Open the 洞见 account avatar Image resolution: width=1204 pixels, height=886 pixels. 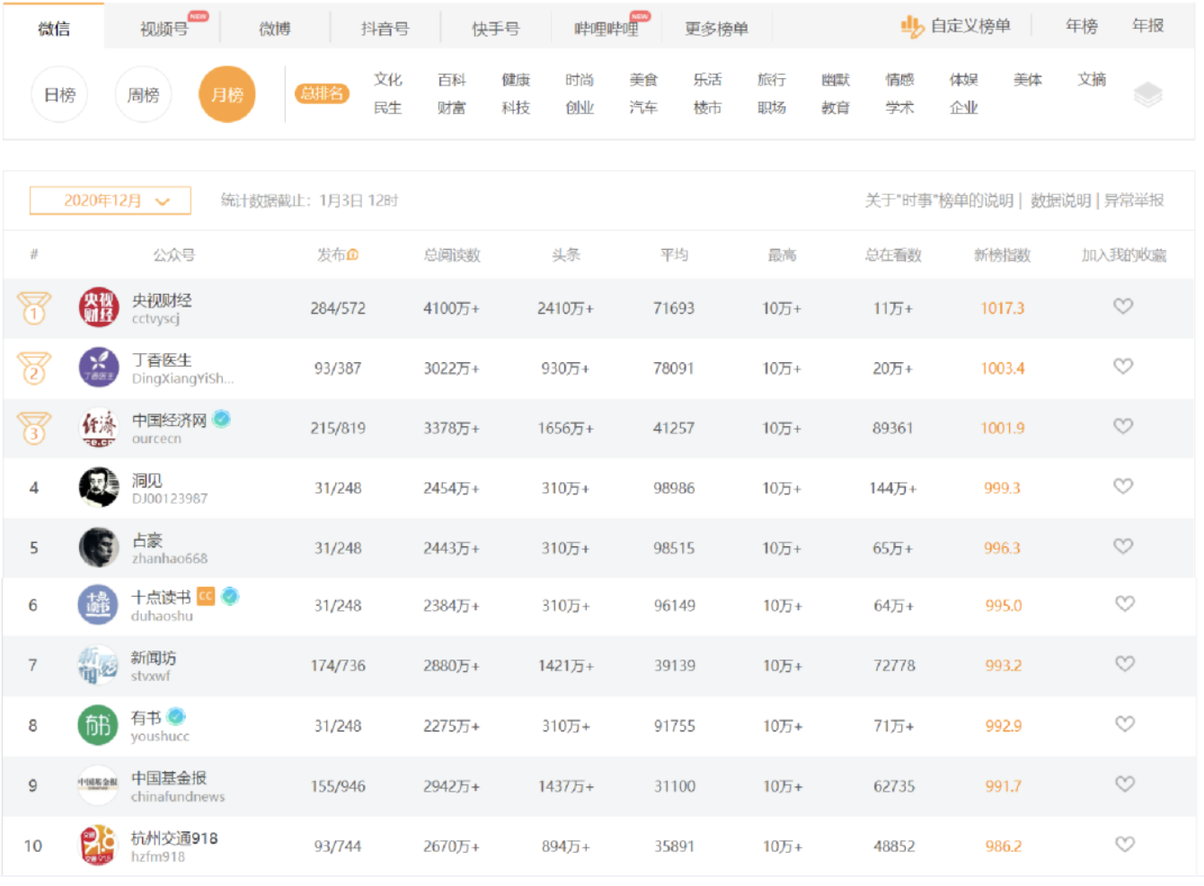click(99, 488)
